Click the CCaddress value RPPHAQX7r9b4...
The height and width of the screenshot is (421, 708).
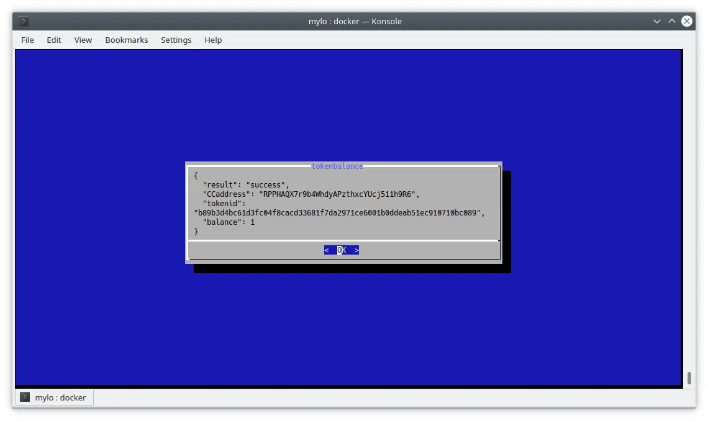click(339, 194)
